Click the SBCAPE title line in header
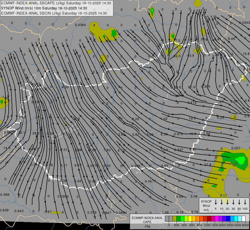This screenshot has height=230, width=250. [x=56, y=3]
